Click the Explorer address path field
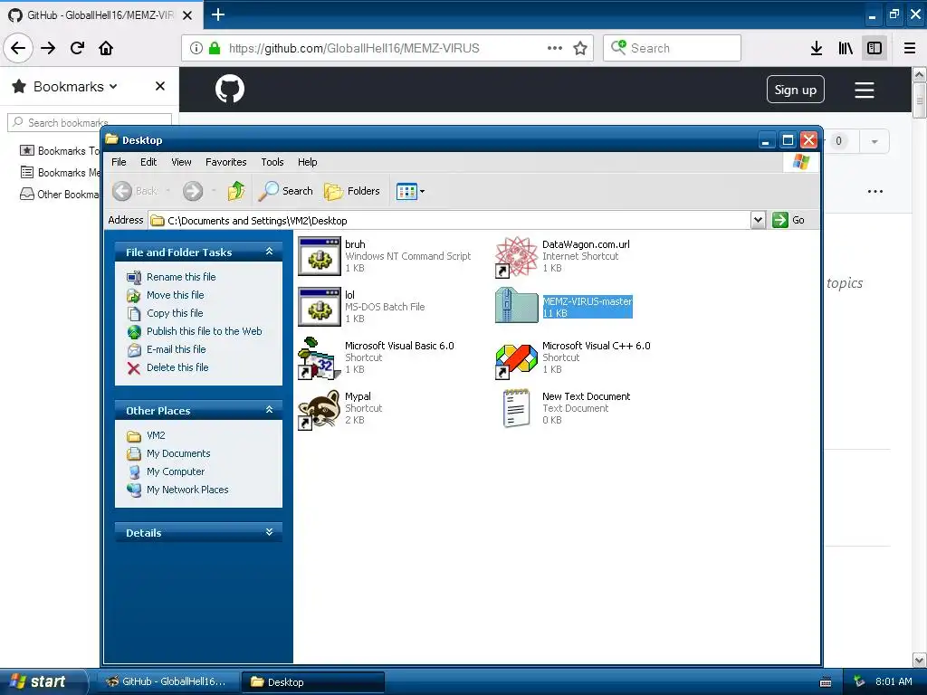Viewport: 927px width, 695px height. tap(449, 221)
